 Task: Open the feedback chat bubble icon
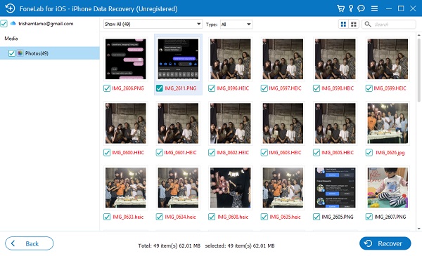point(361,8)
